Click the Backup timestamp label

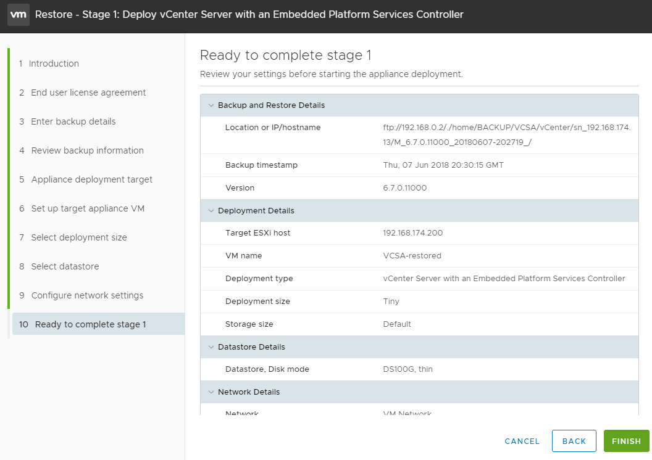(262, 165)
